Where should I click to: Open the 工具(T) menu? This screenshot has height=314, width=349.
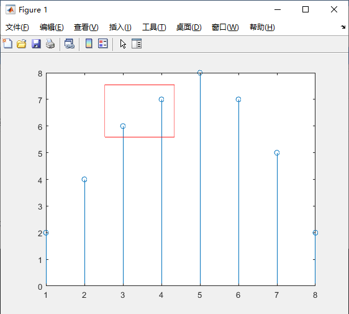154,27
